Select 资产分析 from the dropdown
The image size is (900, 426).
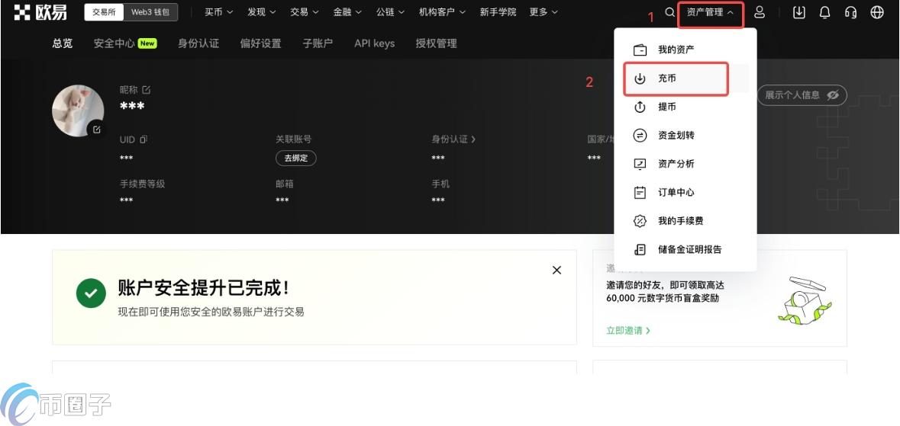(x=685, y=164)
